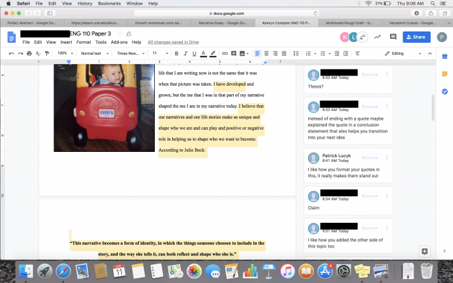This screenshot has height=283, width=453.
Task: Open Keep notes in side panel
Action: [x=444, y=74]
